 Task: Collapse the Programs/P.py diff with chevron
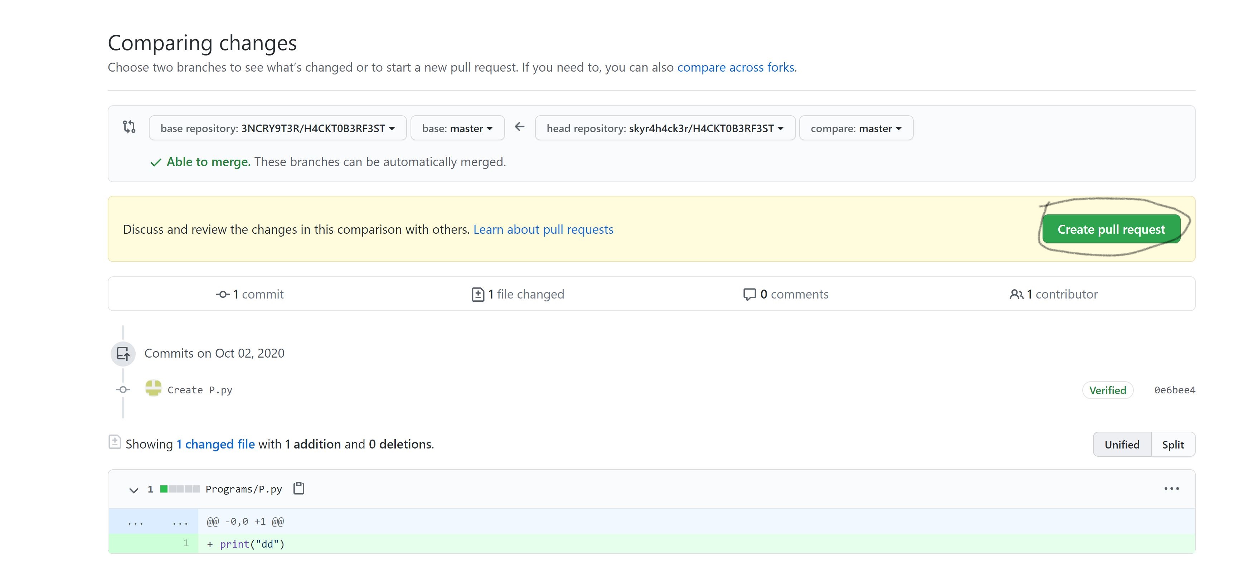[x=134, y=489]
